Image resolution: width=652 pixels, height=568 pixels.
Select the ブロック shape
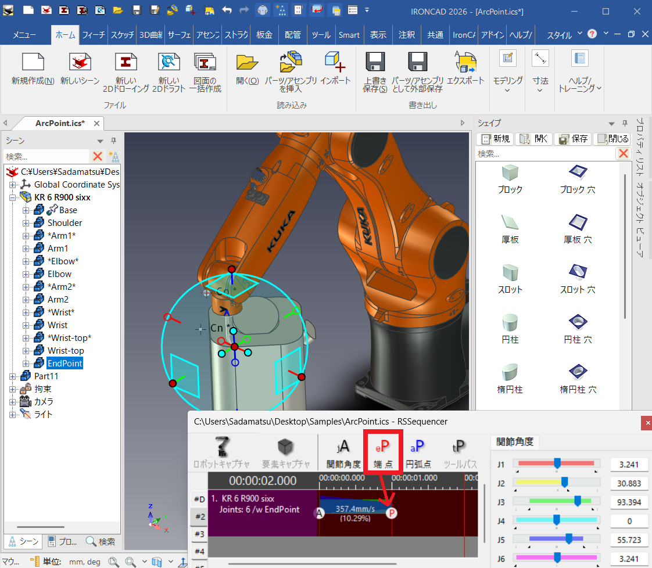point(510,179)
